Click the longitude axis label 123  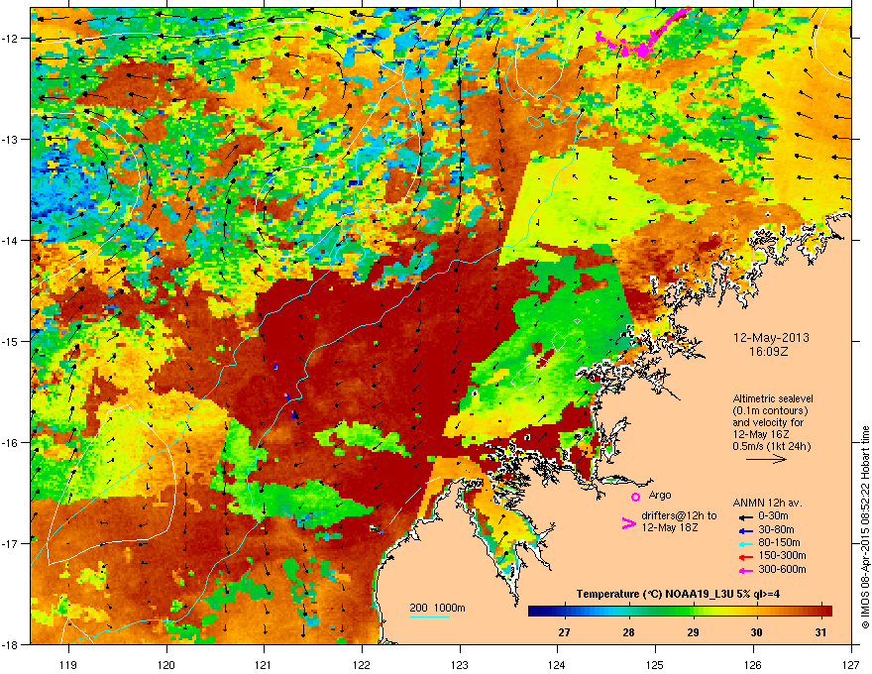(460, 664)
